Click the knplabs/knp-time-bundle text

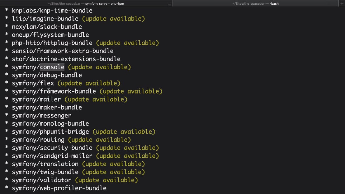click(x=52, y=11)
